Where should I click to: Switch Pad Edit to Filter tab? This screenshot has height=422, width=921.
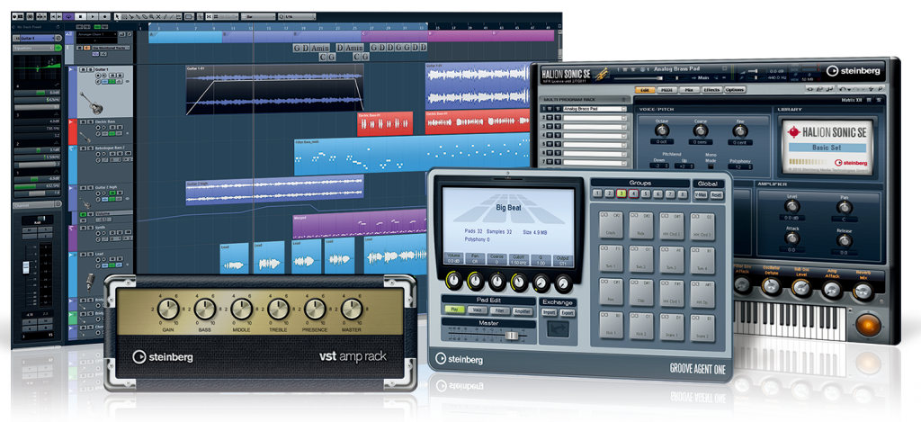pyautogui.click(x=500, y=310)
